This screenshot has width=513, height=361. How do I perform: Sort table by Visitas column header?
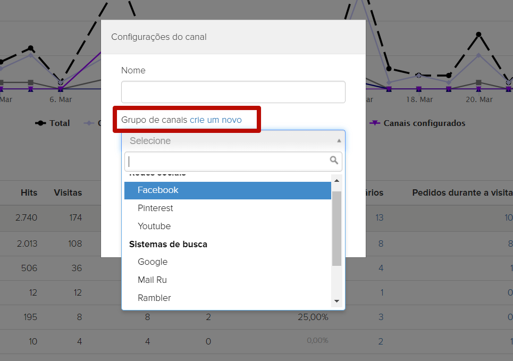68,192
